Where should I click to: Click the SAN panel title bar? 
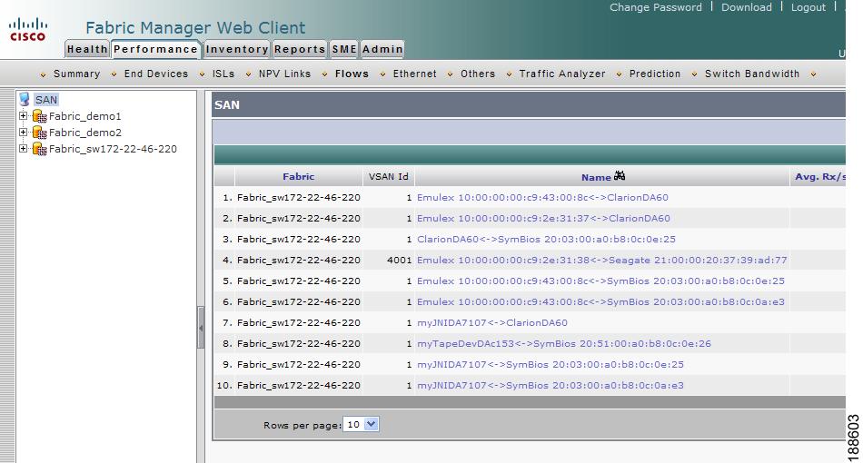coord(529,104)
